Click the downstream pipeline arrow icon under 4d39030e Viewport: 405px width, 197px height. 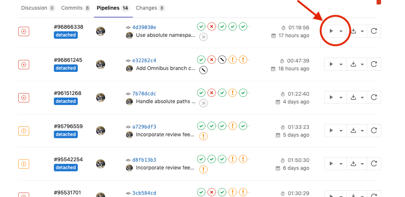click(203, 36)
